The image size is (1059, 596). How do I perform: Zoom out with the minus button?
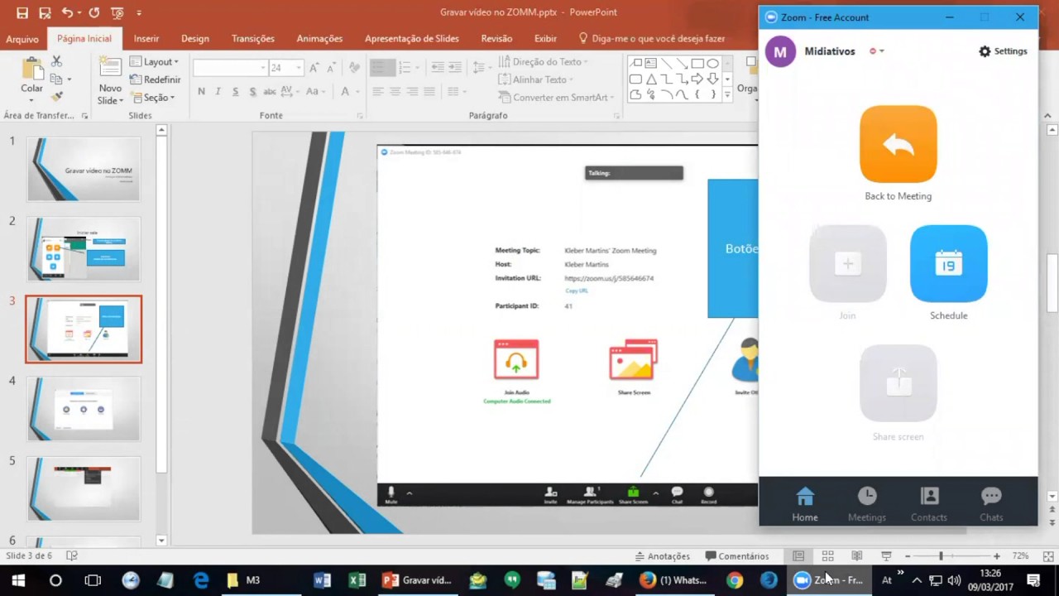click(908, 556)
